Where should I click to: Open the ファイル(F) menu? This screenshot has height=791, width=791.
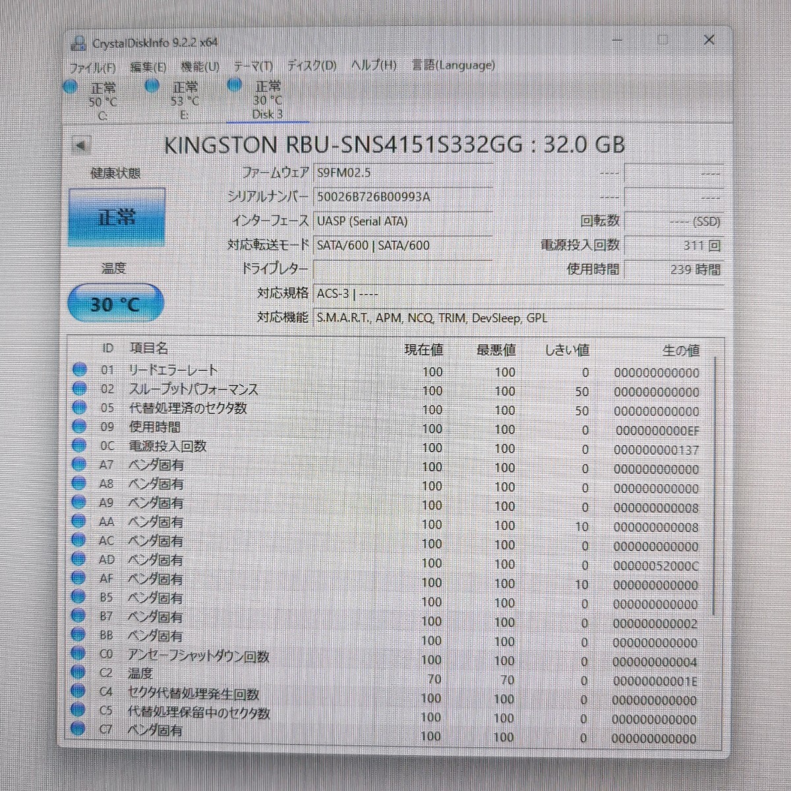tap(92, 67)
